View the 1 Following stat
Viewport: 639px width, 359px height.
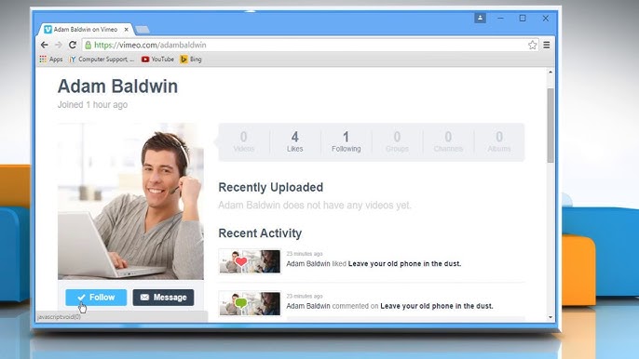tap(346, 141)
